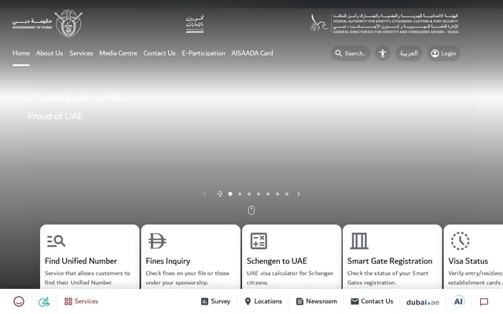Select the fifth carousel slide dot

click(x=268, y=194)
